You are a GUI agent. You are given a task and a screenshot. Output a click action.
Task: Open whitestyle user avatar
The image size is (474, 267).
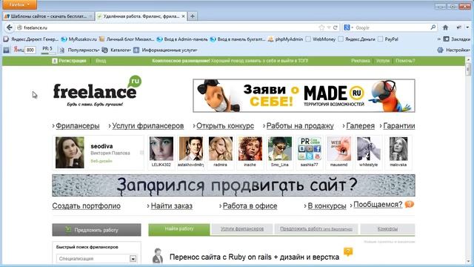[369, 148]
